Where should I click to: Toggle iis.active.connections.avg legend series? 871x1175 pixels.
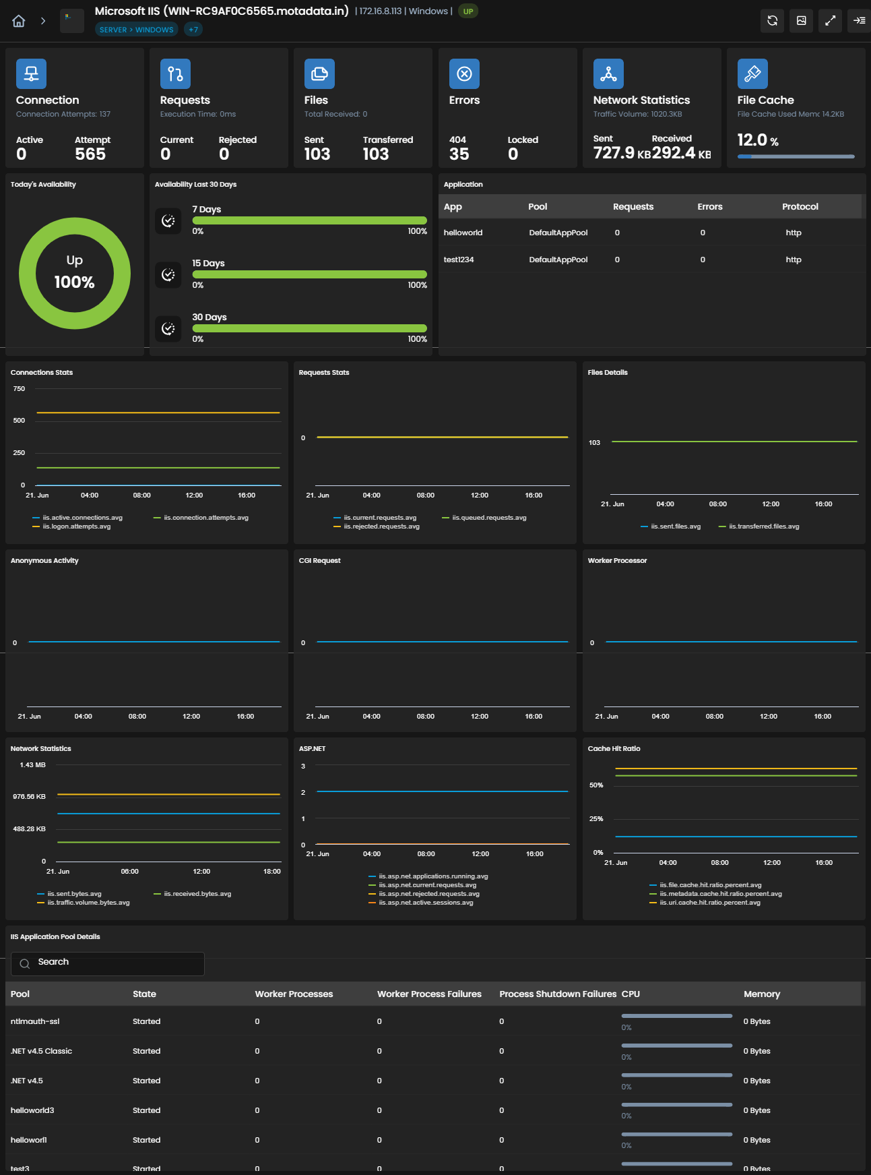[x=77, y=518]
